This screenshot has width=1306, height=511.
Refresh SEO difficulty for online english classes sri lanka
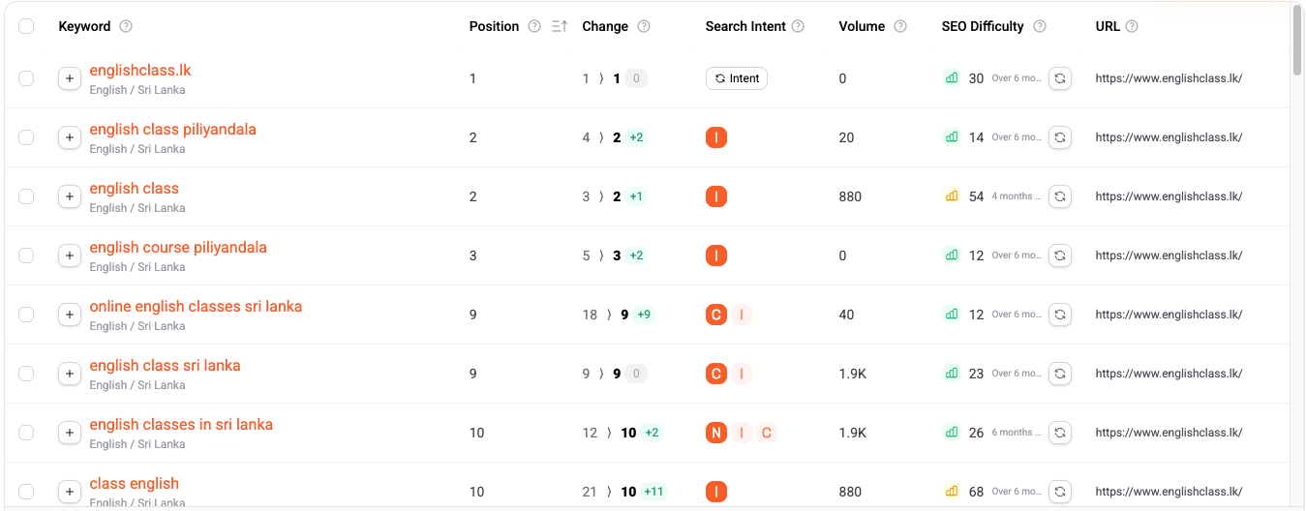pos(1060,315)
